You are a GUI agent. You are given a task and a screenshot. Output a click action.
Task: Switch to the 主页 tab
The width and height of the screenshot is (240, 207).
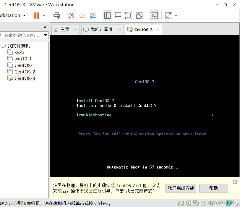65,29
